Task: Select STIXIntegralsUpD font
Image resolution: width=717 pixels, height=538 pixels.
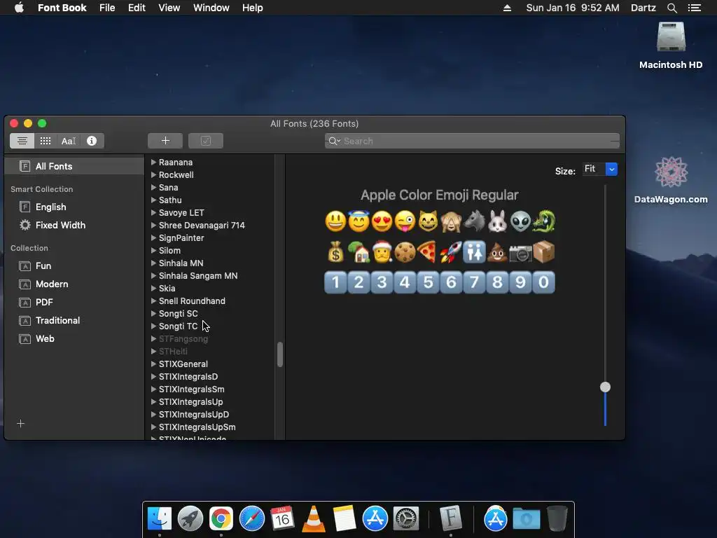Action: (x=194, y=415)
